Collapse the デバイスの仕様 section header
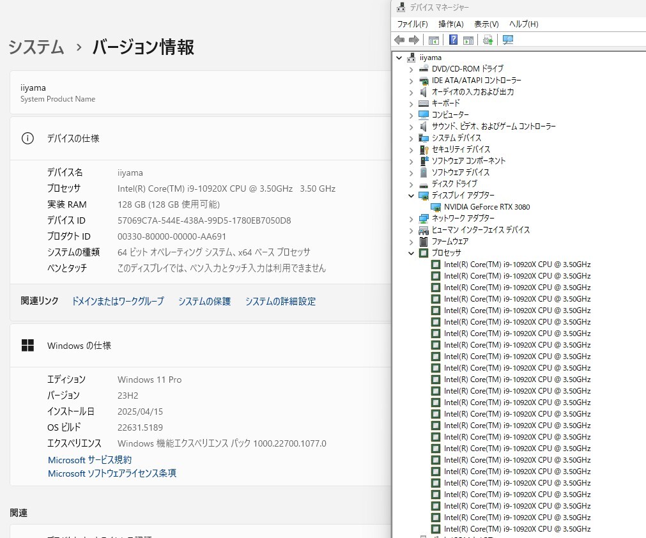 coord(200,139)
